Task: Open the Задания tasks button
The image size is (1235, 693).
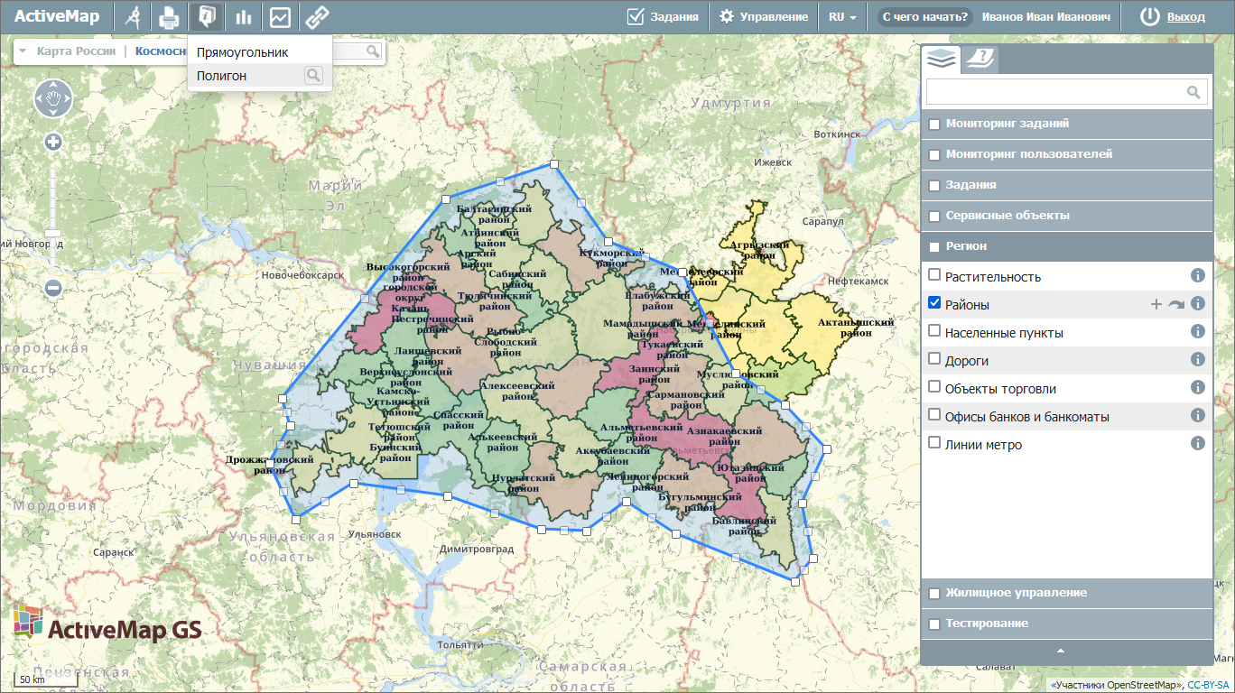Action: tap(664, 16)
